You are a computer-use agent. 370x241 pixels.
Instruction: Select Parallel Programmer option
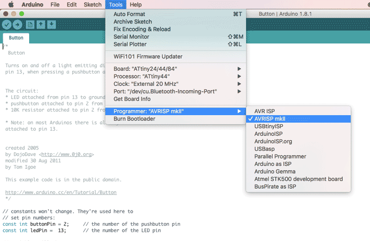[298, 156]
